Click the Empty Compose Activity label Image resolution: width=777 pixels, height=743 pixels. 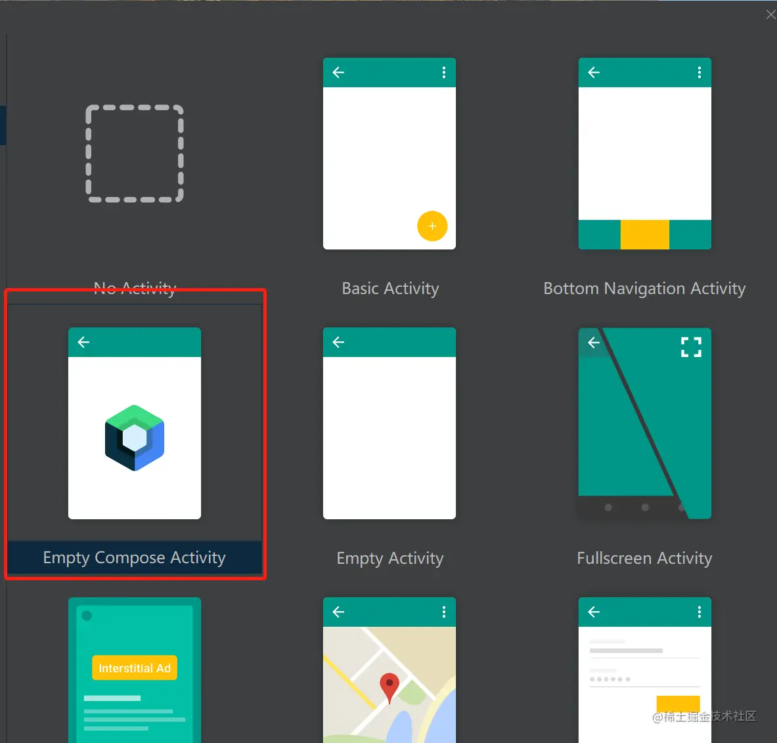(x=134, y=558)
